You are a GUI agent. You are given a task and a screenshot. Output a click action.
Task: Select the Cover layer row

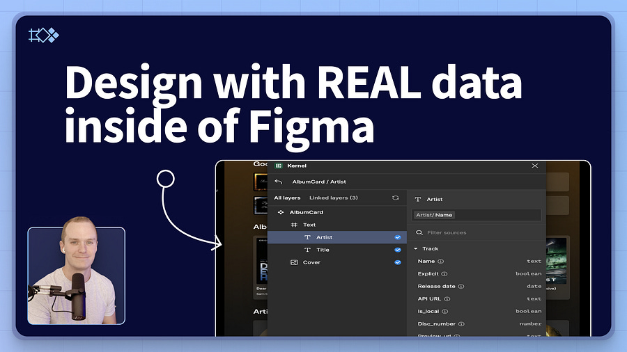337,262
